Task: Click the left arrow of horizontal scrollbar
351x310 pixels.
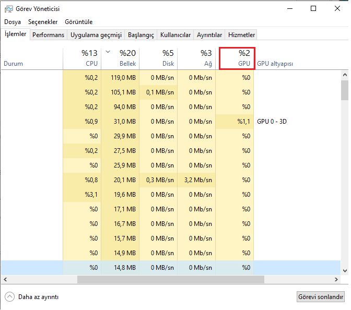Action: [5, 280]
